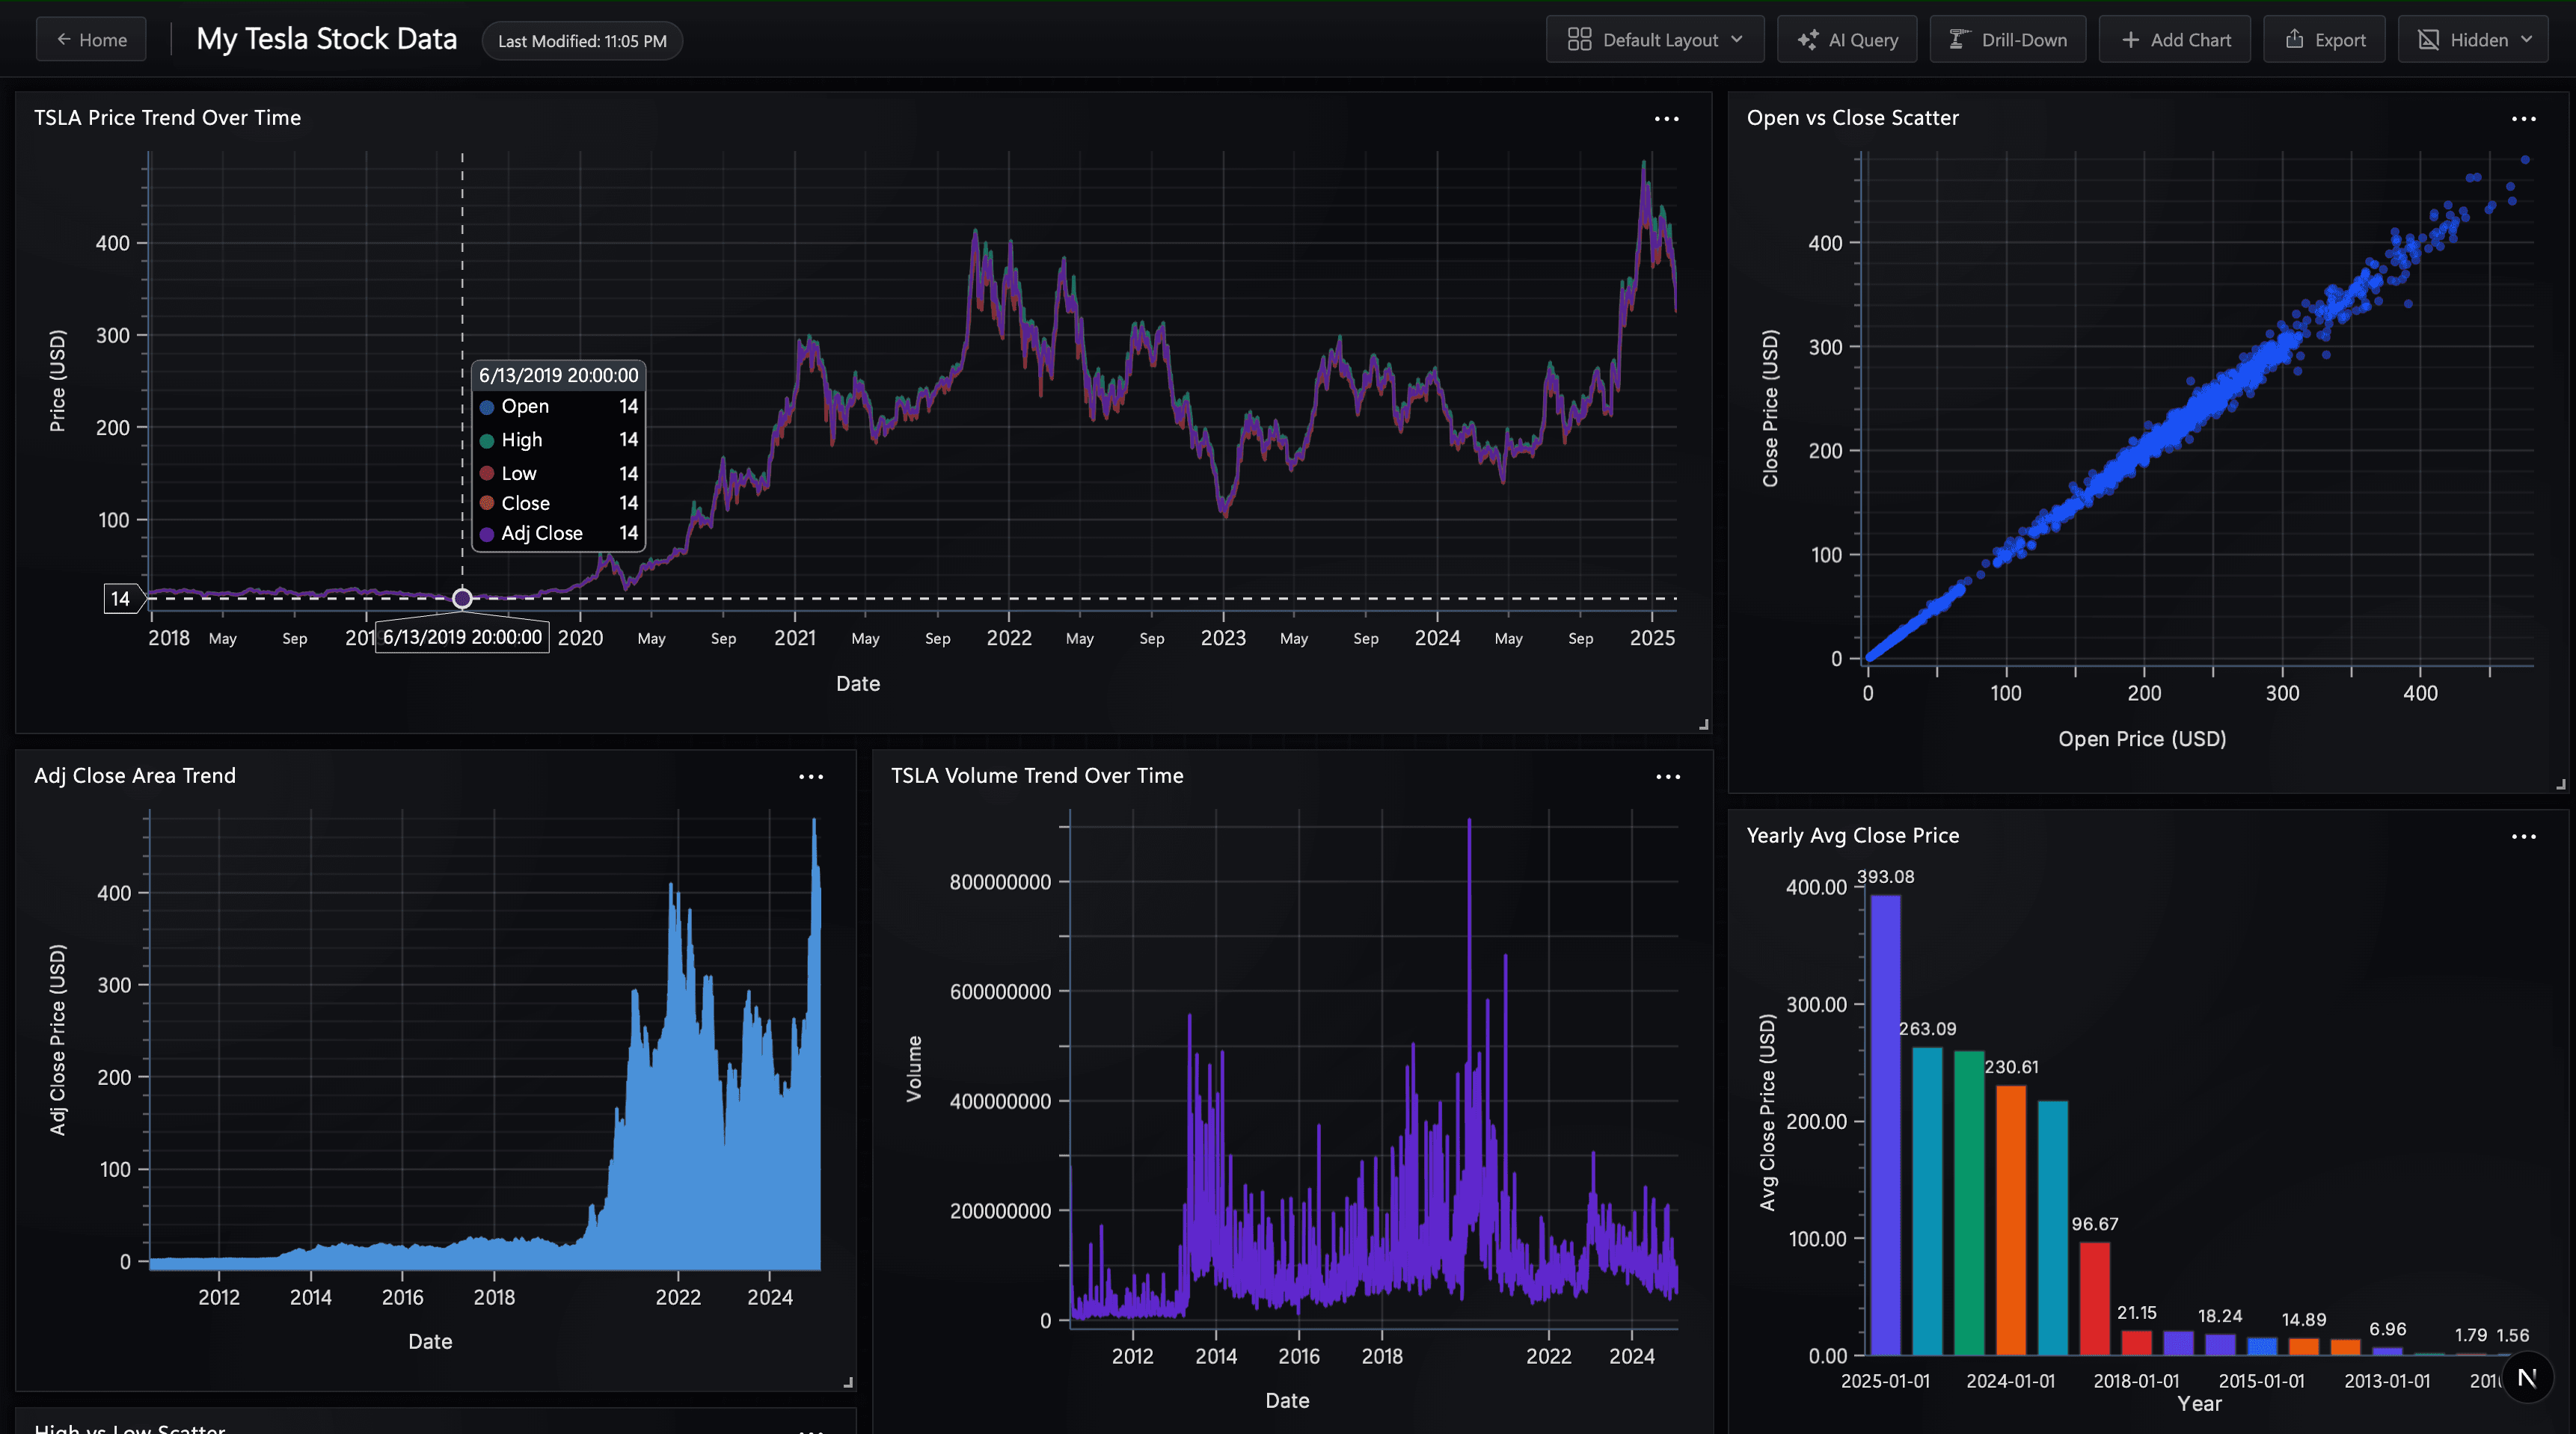This screenshot has height=1434, width=2576.
Task: Click the highlighted data point on price line
Action: click(462, 599)
